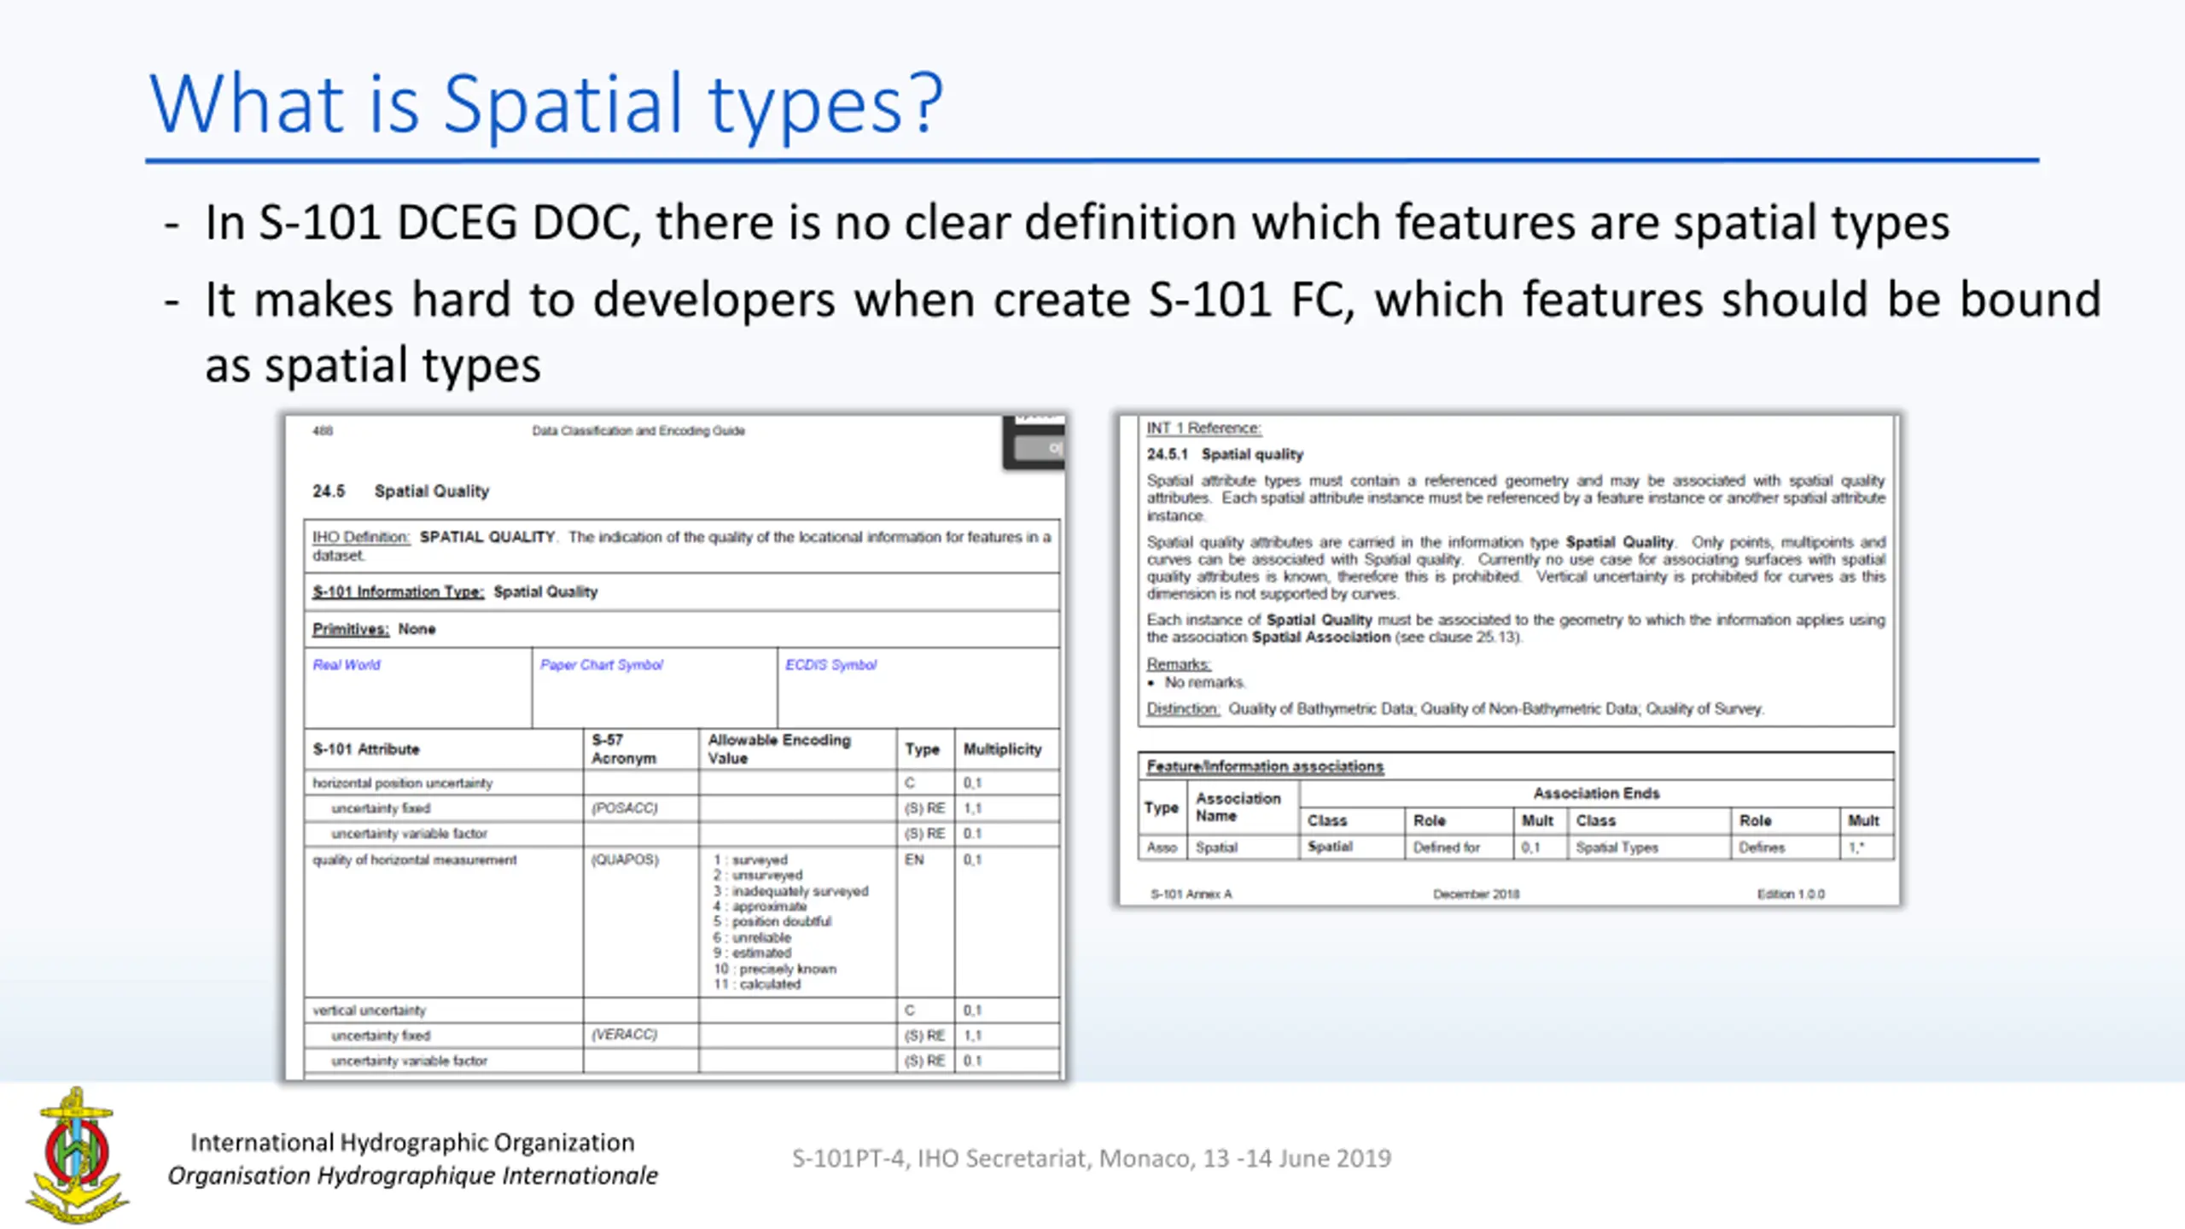Click 'International Hydrographic Organization' footer text
The width and height of the screenshot is (2185, 1229).
point(412,1142)
